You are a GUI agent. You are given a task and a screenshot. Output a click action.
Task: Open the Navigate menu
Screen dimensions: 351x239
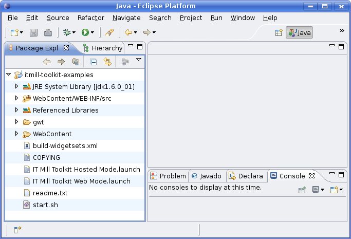point(126,18)
